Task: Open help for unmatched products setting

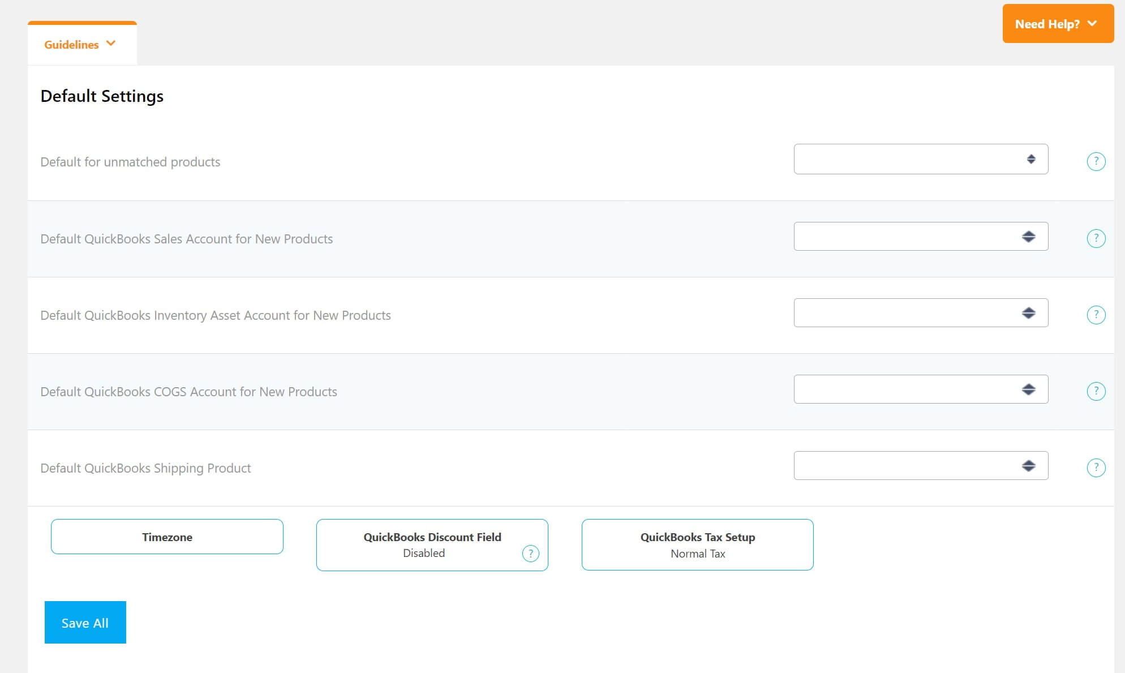Action: point(1097,161)
